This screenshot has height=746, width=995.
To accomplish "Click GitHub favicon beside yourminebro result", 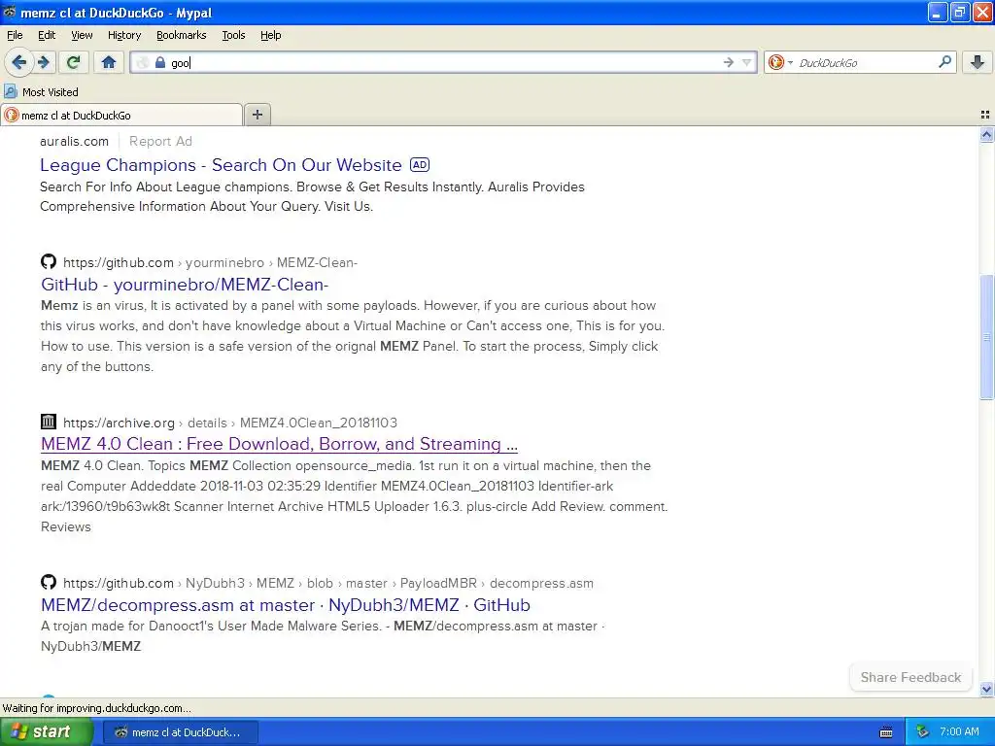I will pyautogui.click(x=49, y=261).
